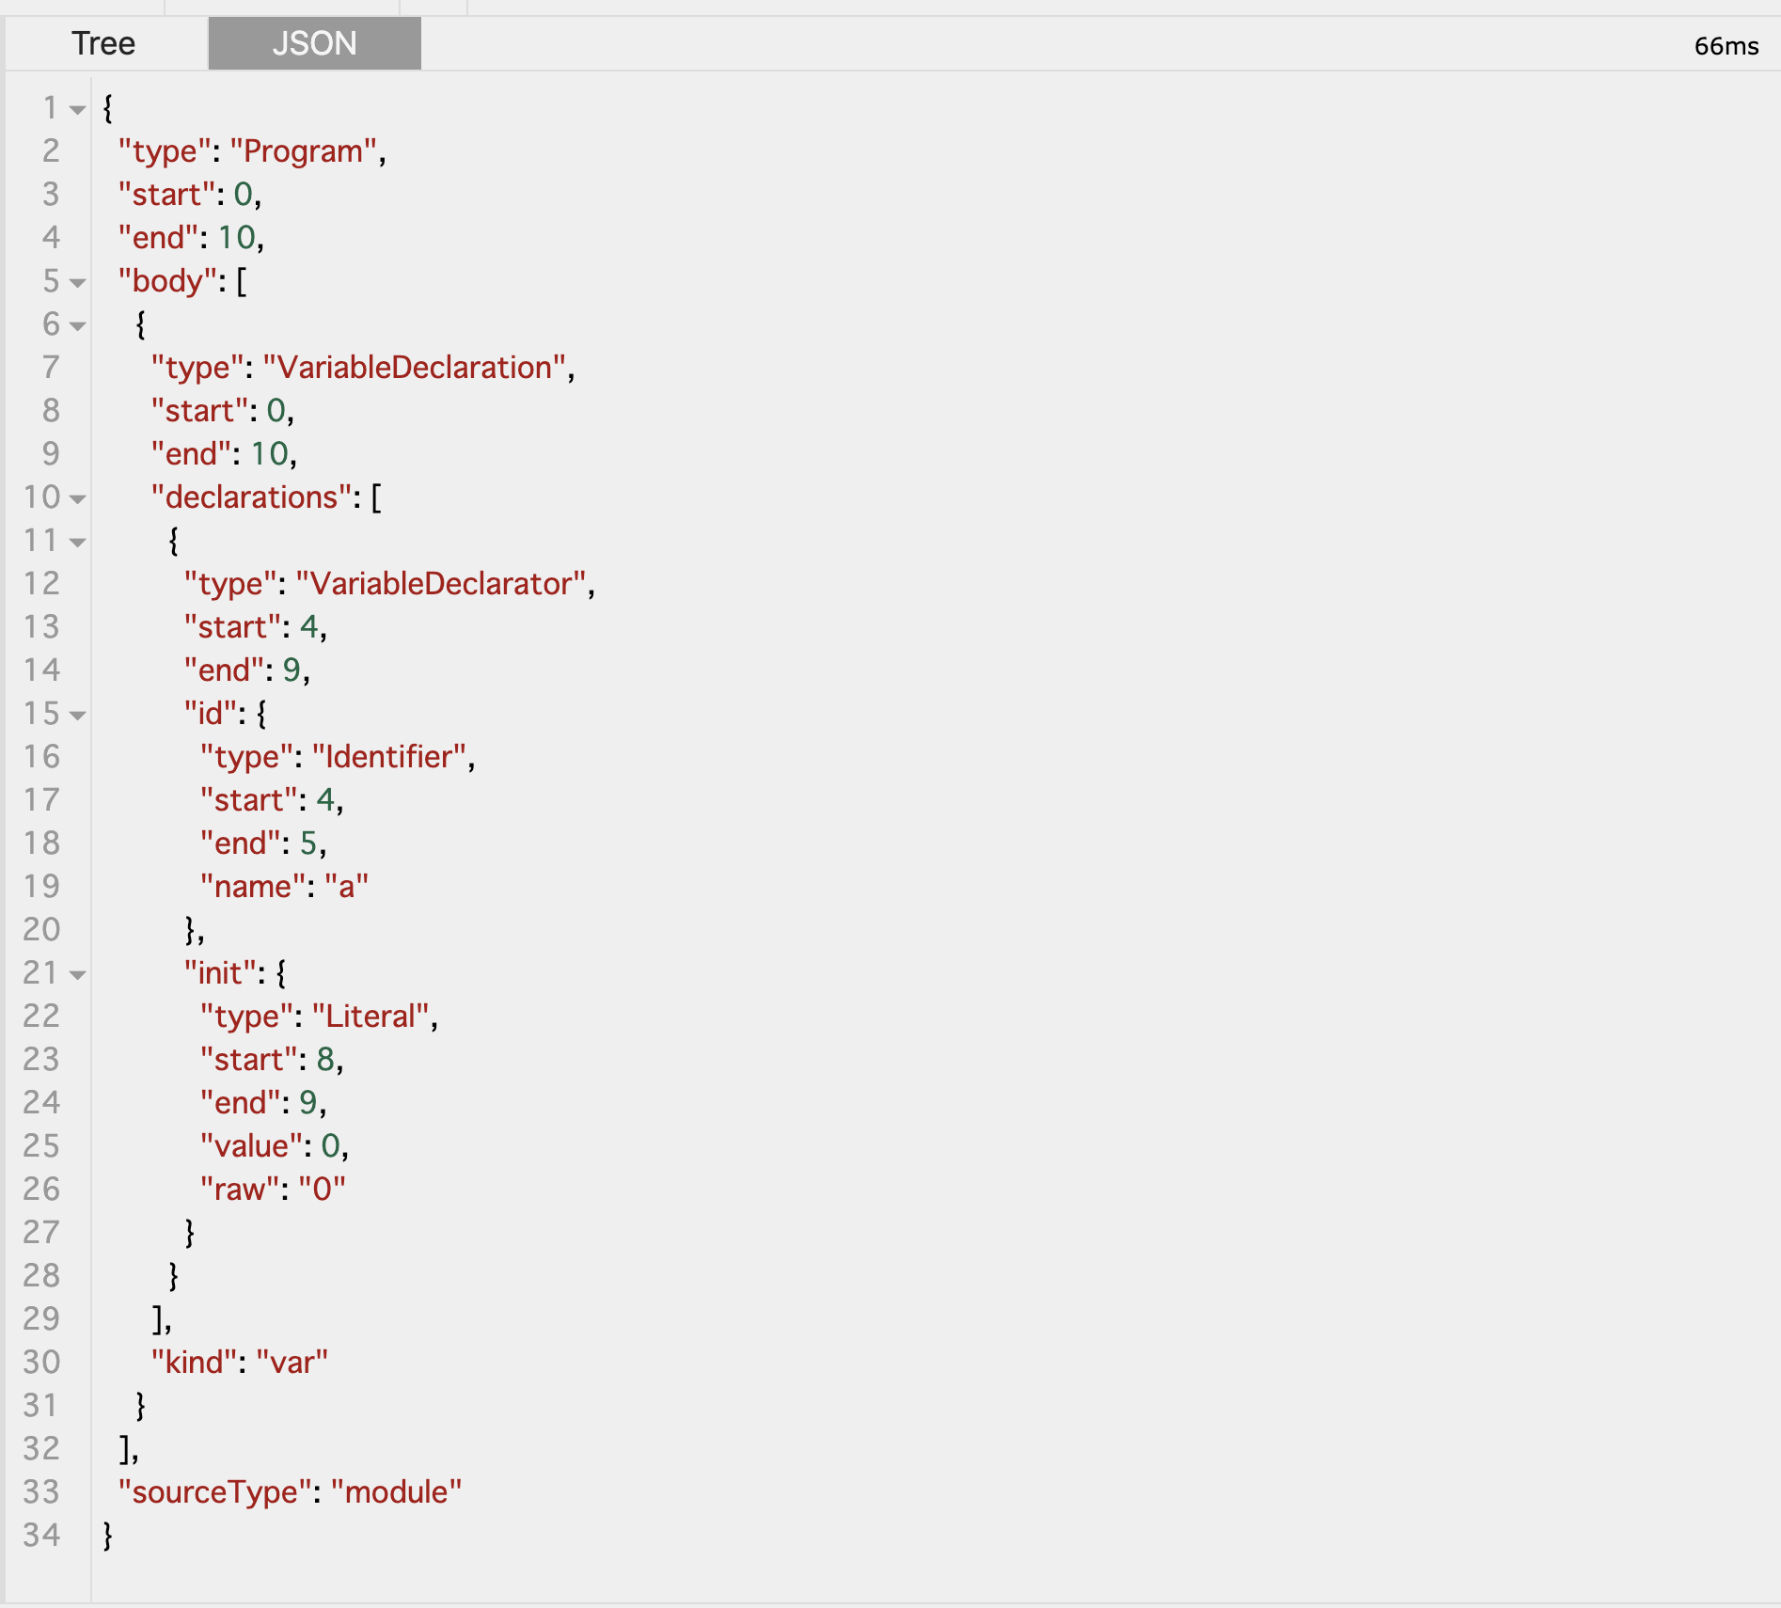Select the JSON tab
This screenshot has height=1608, width=1781.
tap(314, 43)
